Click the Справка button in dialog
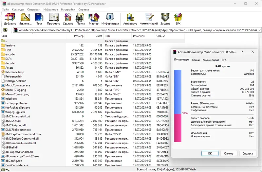 coord(248,153)
